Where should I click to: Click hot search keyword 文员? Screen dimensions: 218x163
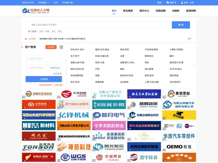click(x=41, y=31)
